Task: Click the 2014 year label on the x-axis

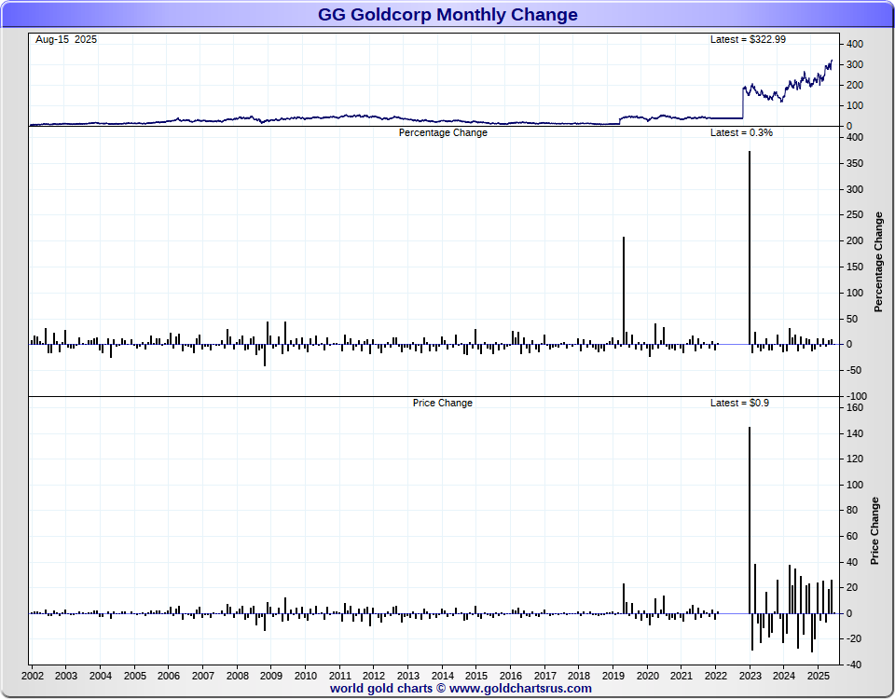Action: 442,677
